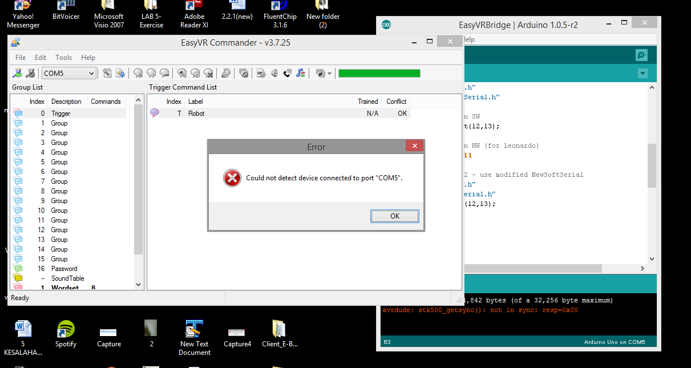Open dropdown arrow beside last toolbar icon
The width and height of the screenshot is (691, 368).
pyautogui.click(x=329, y=74)
